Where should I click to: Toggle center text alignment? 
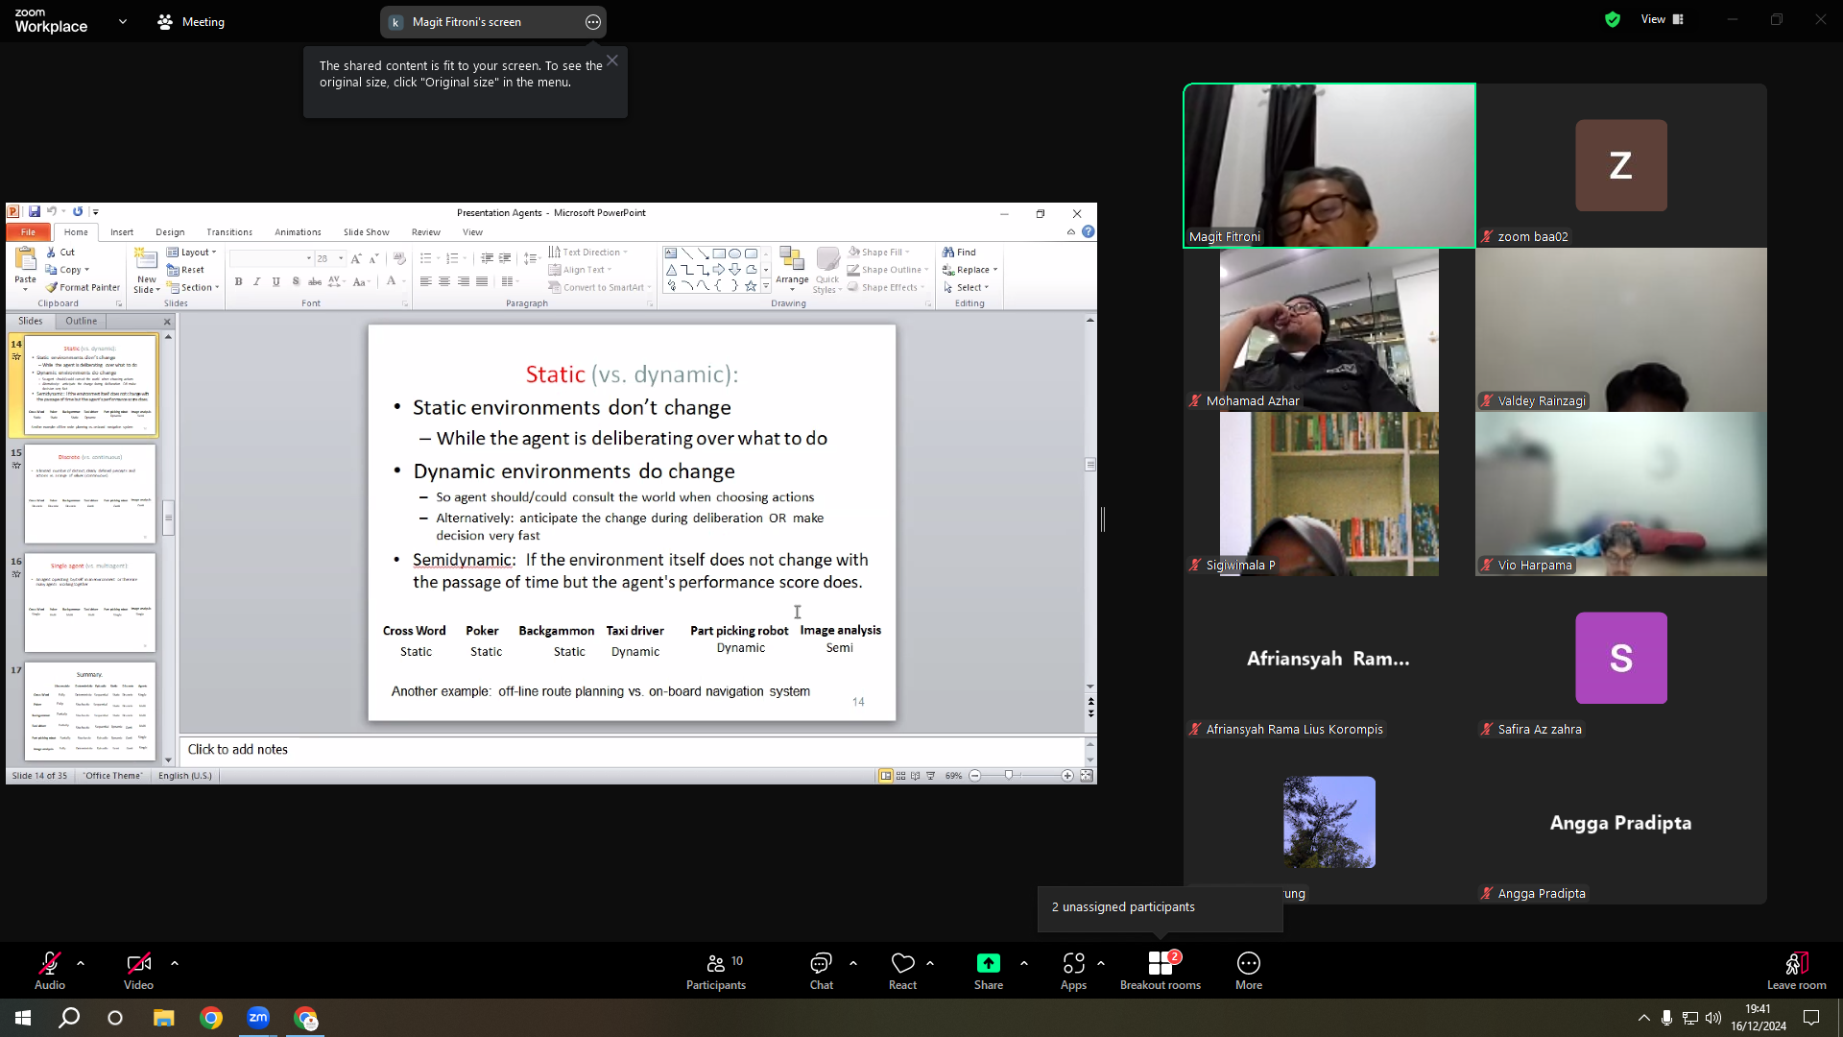444,282
